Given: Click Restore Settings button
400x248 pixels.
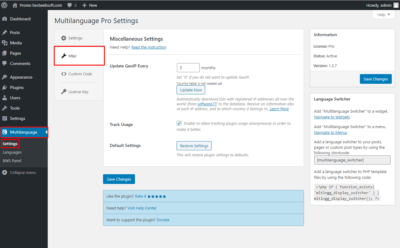Looking at the screenshot, I should coord(194,146).
